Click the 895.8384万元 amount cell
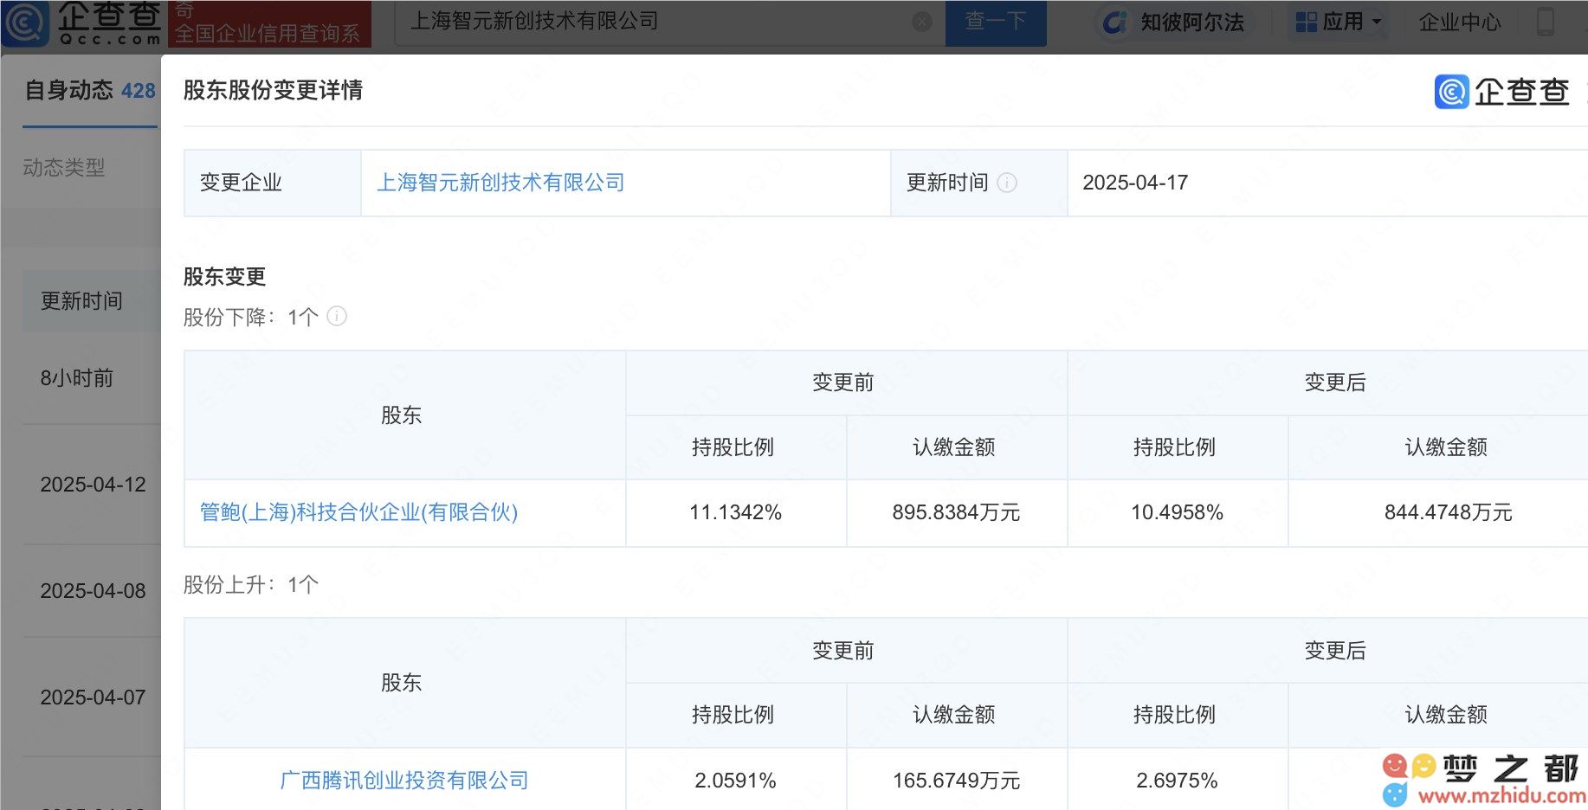1588x810 pixels. coord(956,512)
